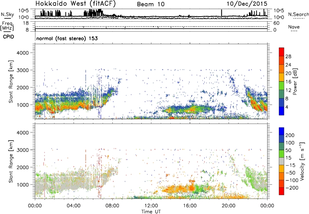Image resolution: width=309 pixels, height=214 pixels.
Task: Select "4" on the power colorbar
Action: point(287,107)
